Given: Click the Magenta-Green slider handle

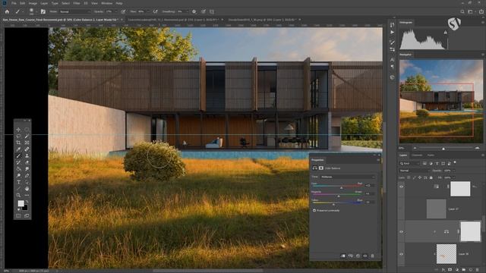Looking at the screenshot, I should [x=339, y=196].
